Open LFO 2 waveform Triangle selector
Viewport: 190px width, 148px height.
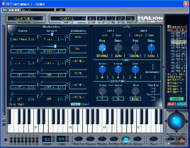click(138, 35)
